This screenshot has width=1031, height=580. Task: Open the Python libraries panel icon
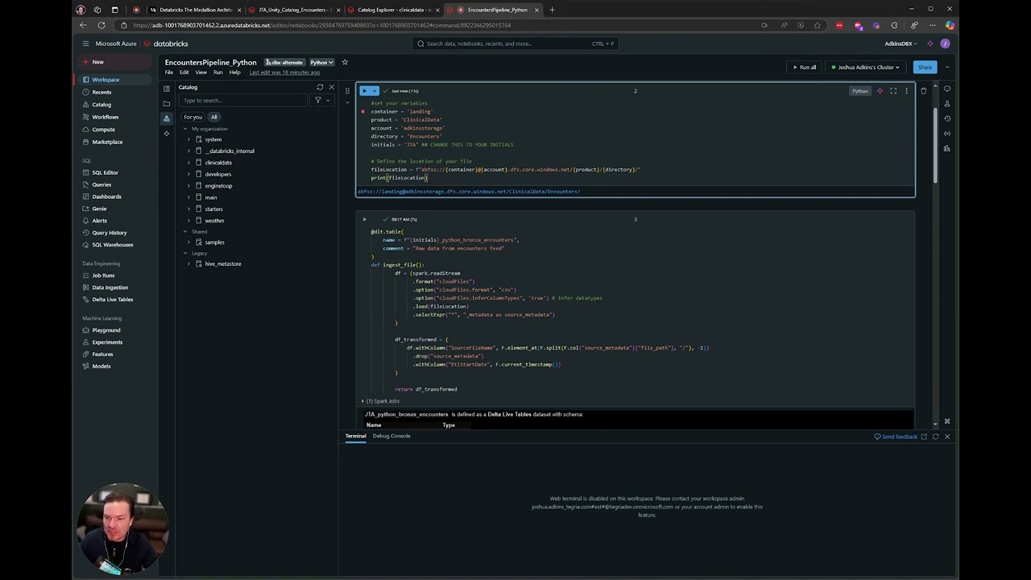coord(947,148)
